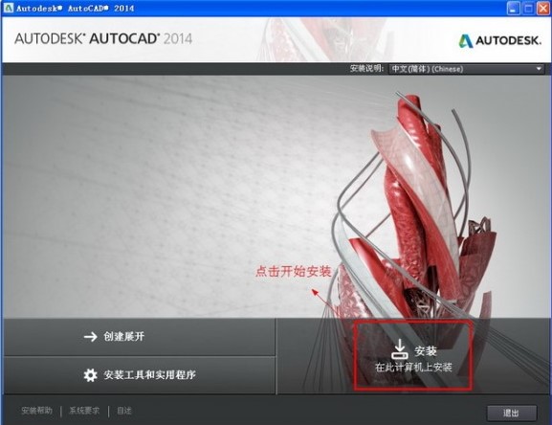Click the gear icon beside 安装工具和实用程序
Screen dimensions: 552x425
coord(91,375)
